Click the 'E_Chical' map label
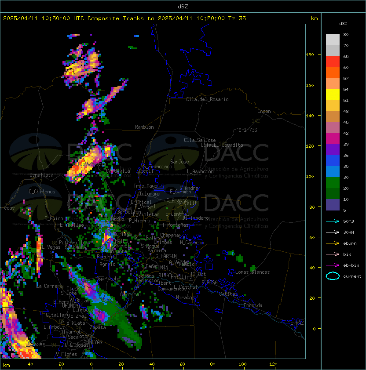Viewport: 366px width, 370px height. point(141,202)
